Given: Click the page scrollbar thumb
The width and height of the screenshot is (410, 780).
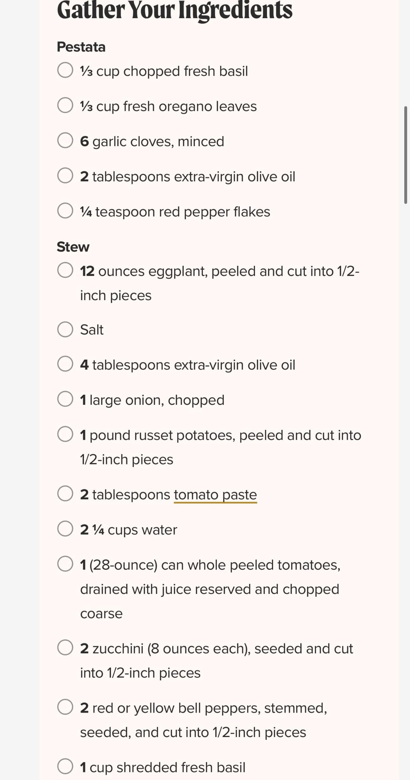Looking at the screenshot, I should click(405, 155).
